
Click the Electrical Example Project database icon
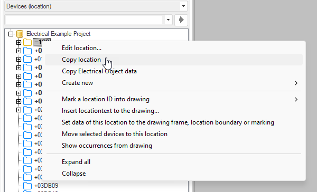click(20, 34)
